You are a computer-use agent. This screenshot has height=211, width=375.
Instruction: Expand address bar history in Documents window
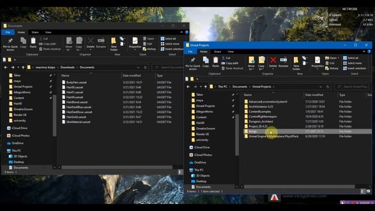coord(138,67)
